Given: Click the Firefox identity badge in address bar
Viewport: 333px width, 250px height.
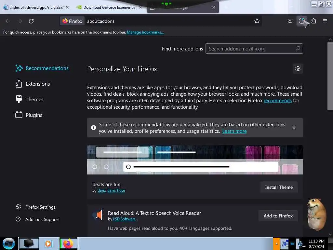Looking at the screenshot, I should 72,21.
